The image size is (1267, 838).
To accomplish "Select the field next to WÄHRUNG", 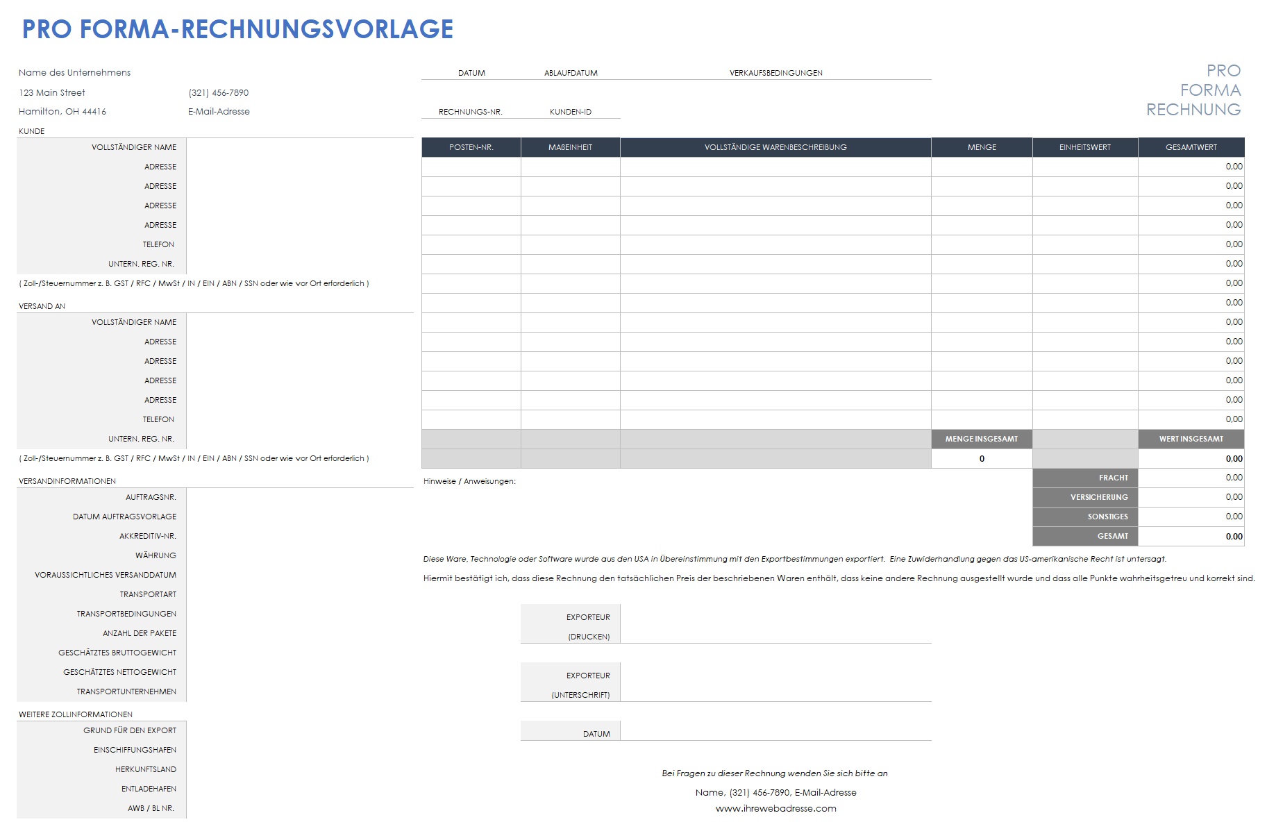I will coord(300,556).
